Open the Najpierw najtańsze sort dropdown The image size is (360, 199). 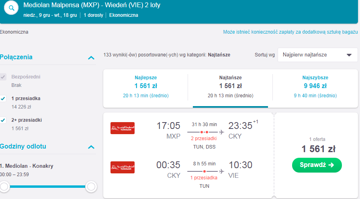click(318, 55)
